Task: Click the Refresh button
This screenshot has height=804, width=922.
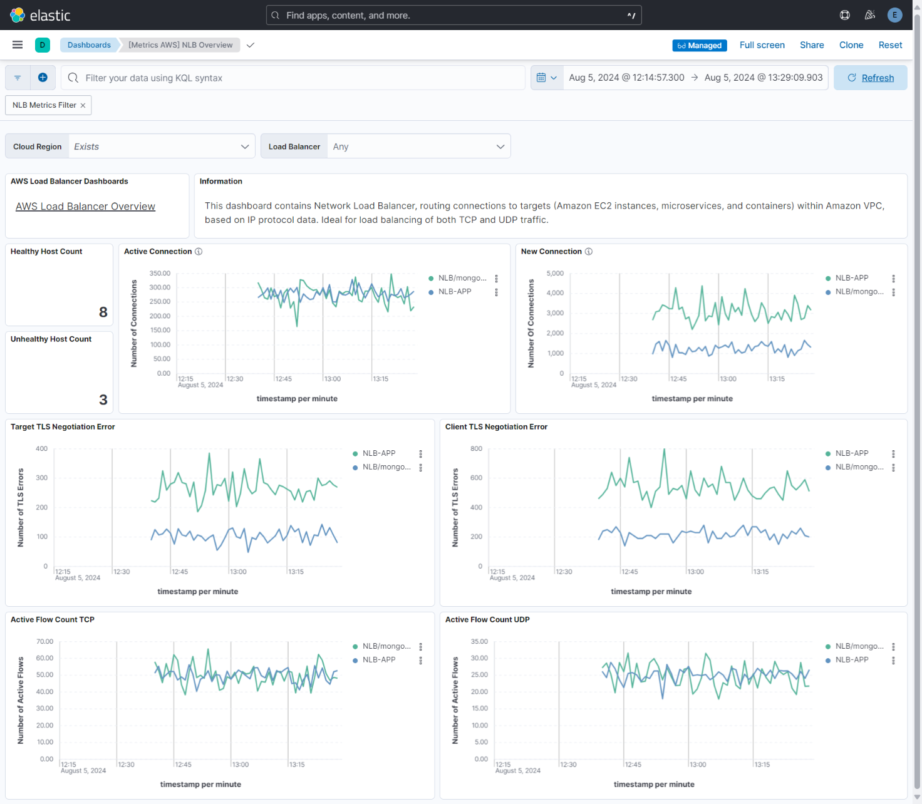Action: coord(871,77)
